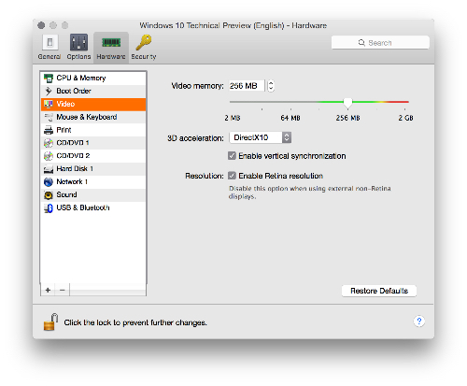
Task: Select the CD/DVD 1 entry
Action: tap(93, 143)
